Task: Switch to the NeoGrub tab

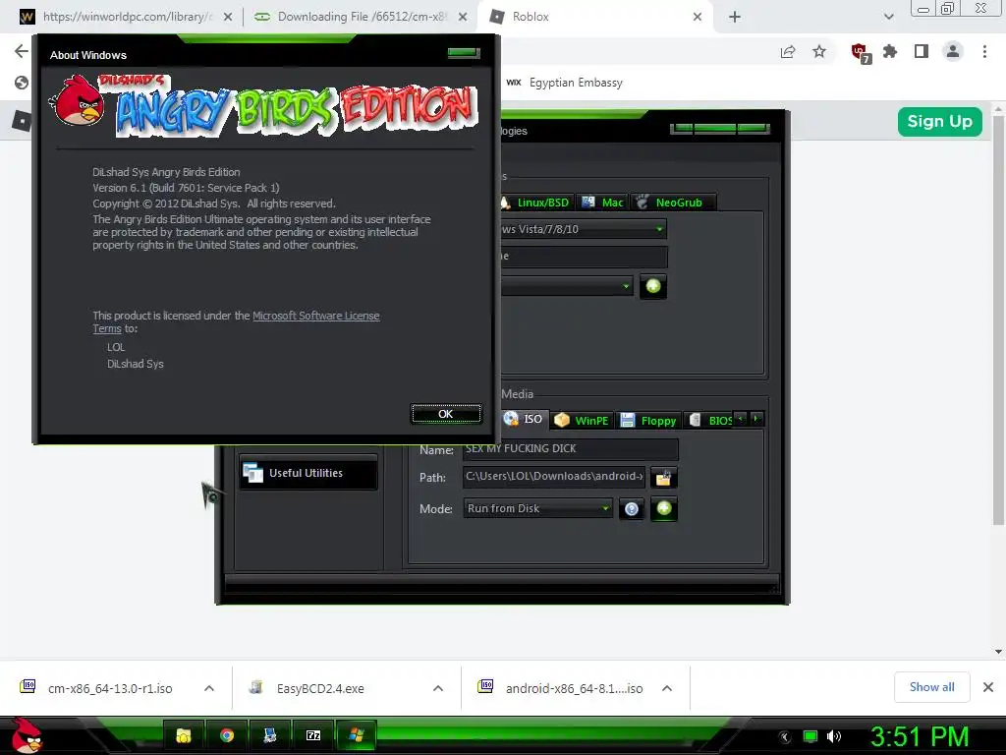Action: pyautogui.click(x=672, y=203)
